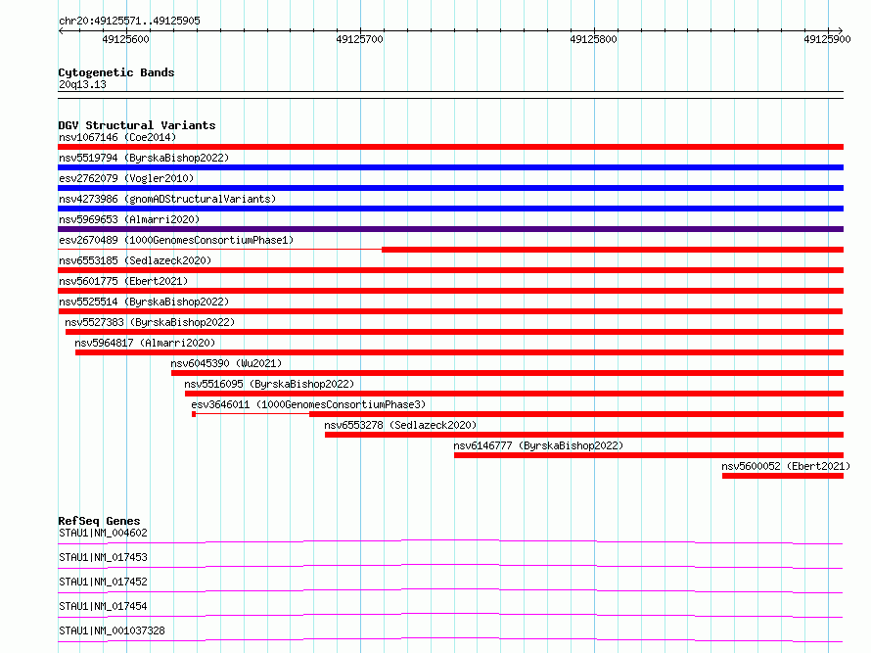Select variant label nsv6553185 (Sedlazeck2020)
Image resolution: width=871 pixels, height=653 pixels.
pyautogui.click(x=135, y=260)
